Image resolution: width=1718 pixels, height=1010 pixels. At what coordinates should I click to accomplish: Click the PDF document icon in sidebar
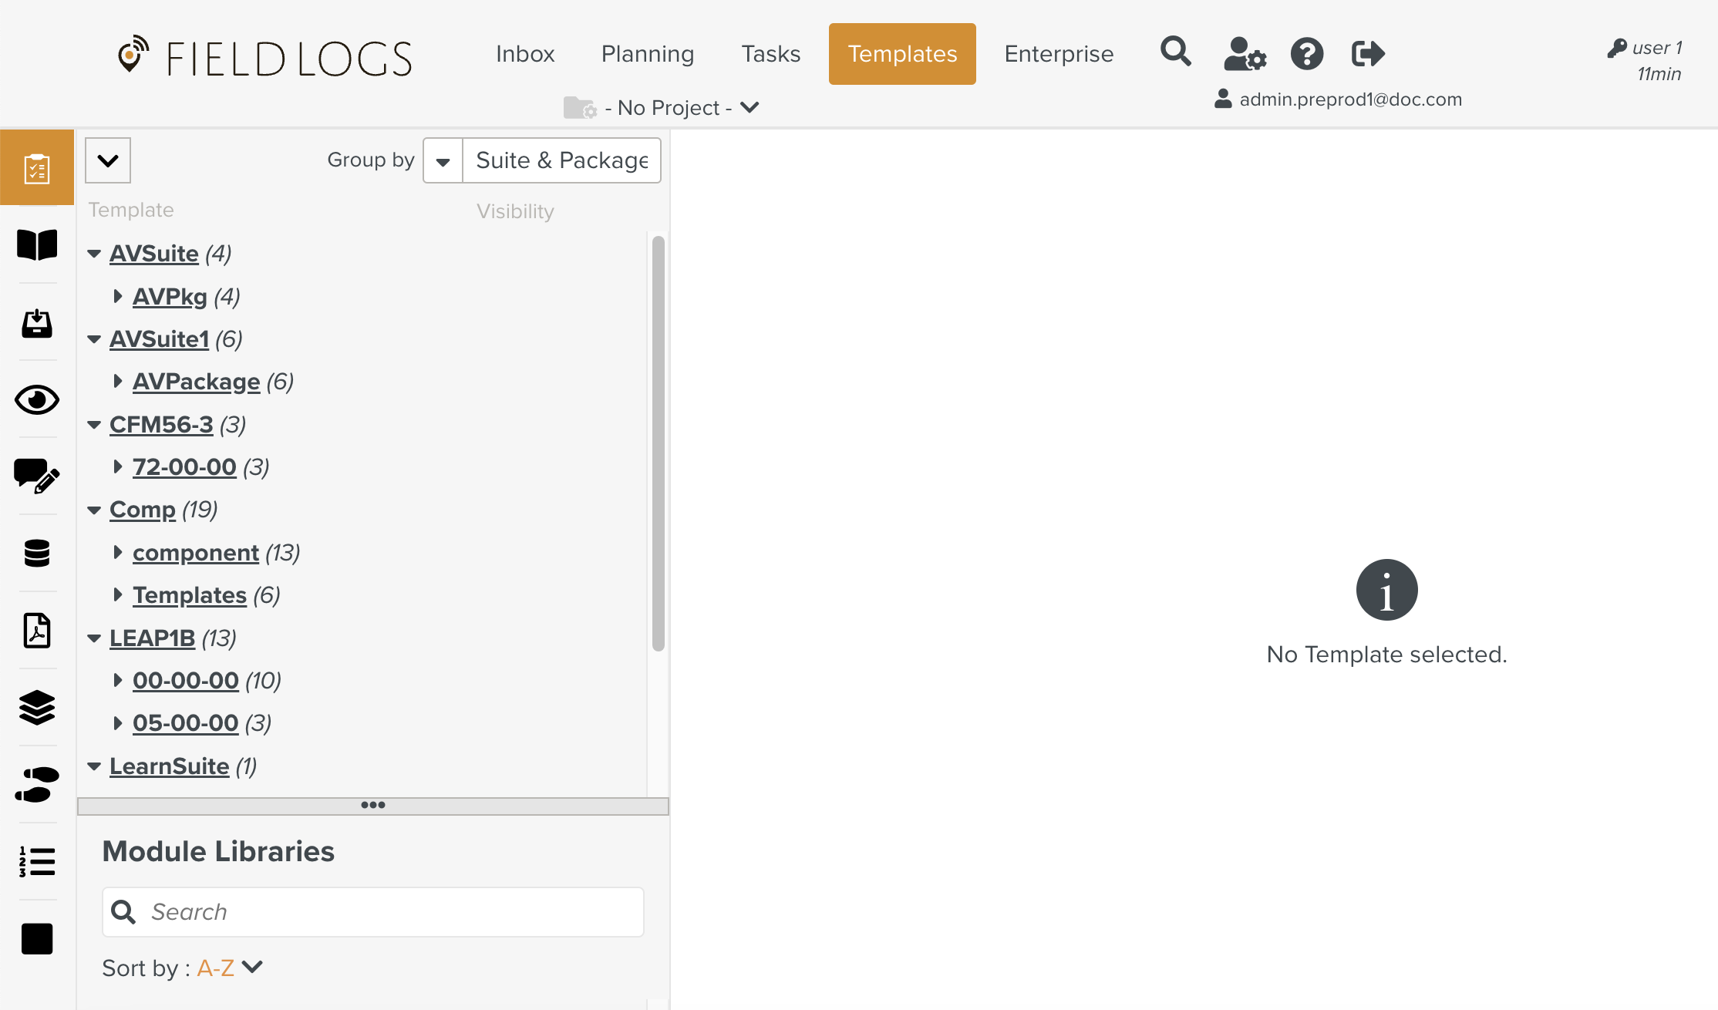point(37,631)
